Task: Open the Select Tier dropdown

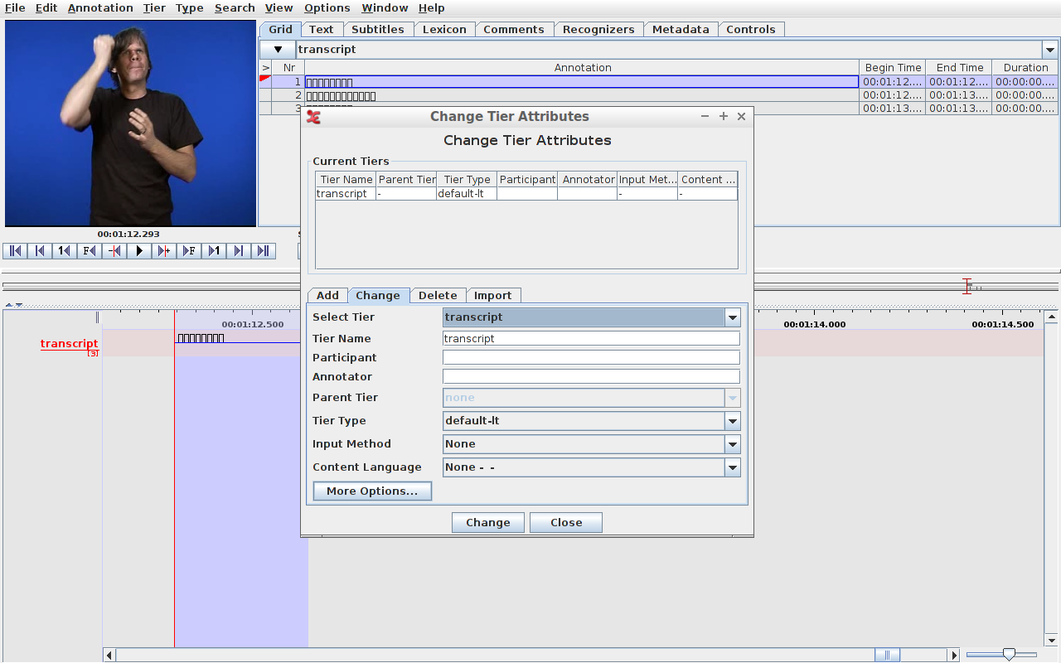Action: [733, 317]
